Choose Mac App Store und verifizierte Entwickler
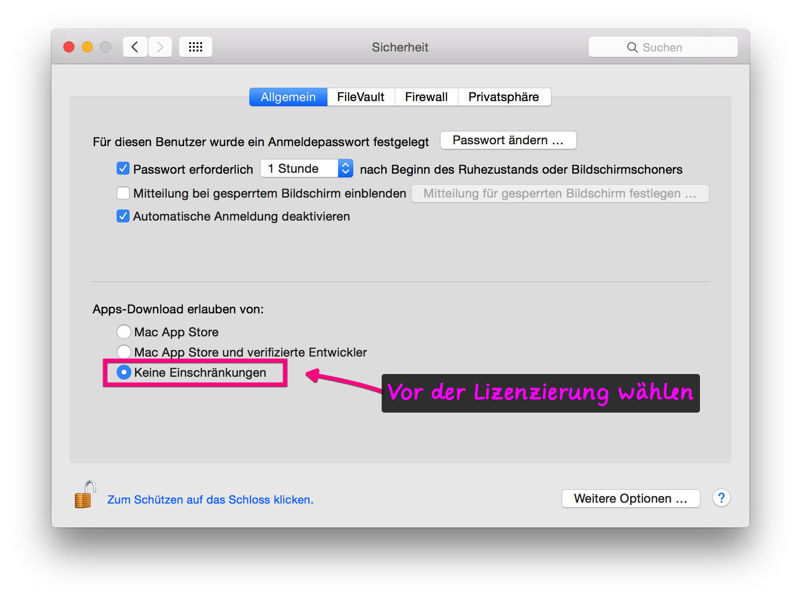The image size is (801, 601). tap(124, 352)
